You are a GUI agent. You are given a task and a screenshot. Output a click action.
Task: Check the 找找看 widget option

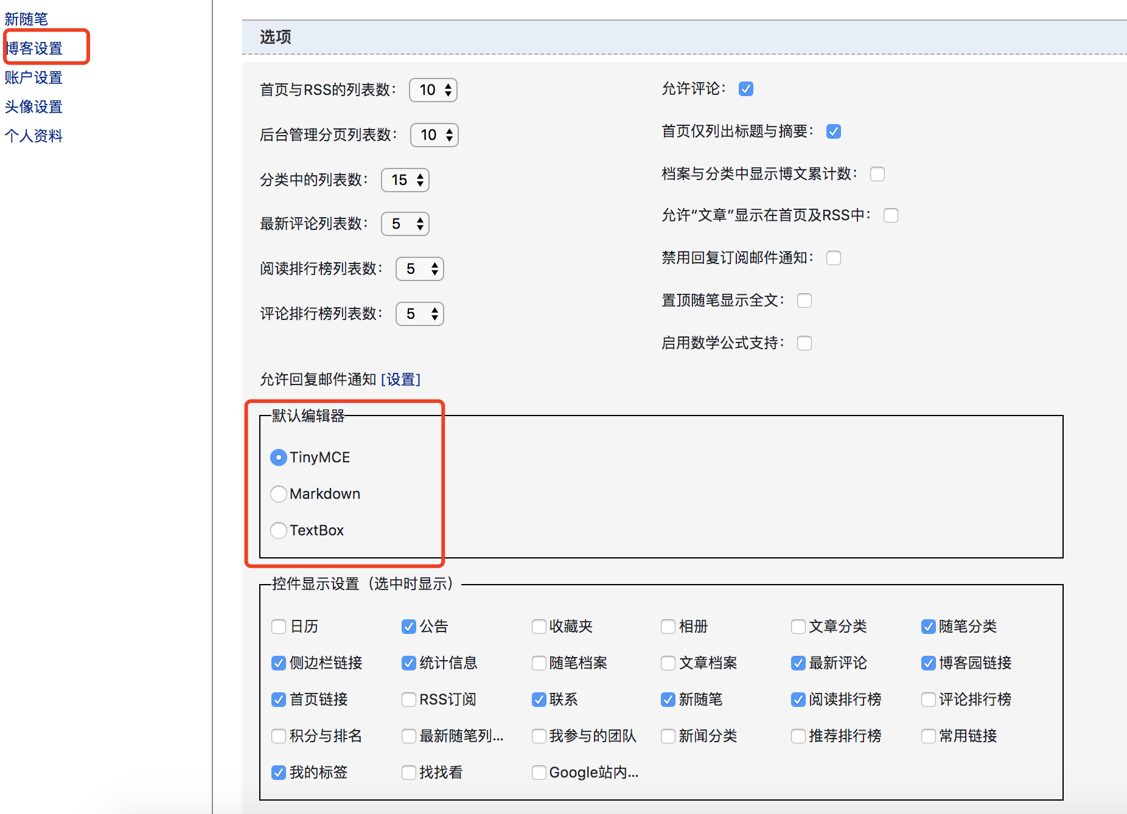[x=409, y=773]
